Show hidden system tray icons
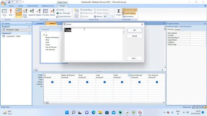This screenshot has width=207, height=116. (164, 112)
